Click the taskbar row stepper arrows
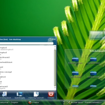 pos(64,102)
